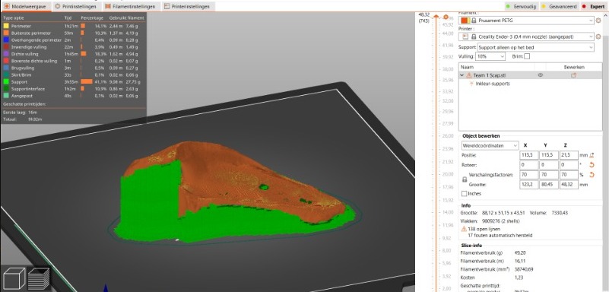Screen dimensions: 609x292
Task: Toggle Bovenste dichte vulling legend entry
Action: 30,61
